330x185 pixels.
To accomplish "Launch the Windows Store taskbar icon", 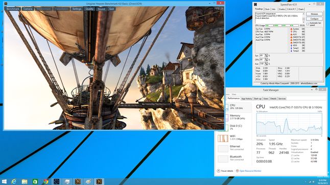I will 35,181.
